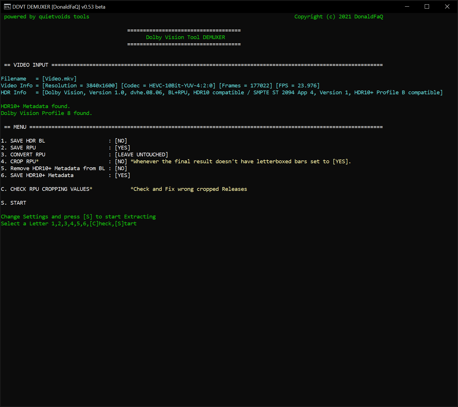
Task: Click 'Copyright (c) 2021 DonaldFaQ' text
Action: click(x=339, y=17)
